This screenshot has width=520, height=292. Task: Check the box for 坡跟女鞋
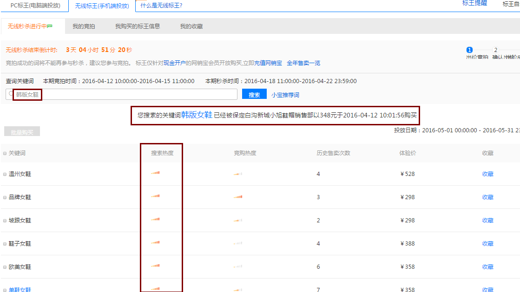(5, 221)
